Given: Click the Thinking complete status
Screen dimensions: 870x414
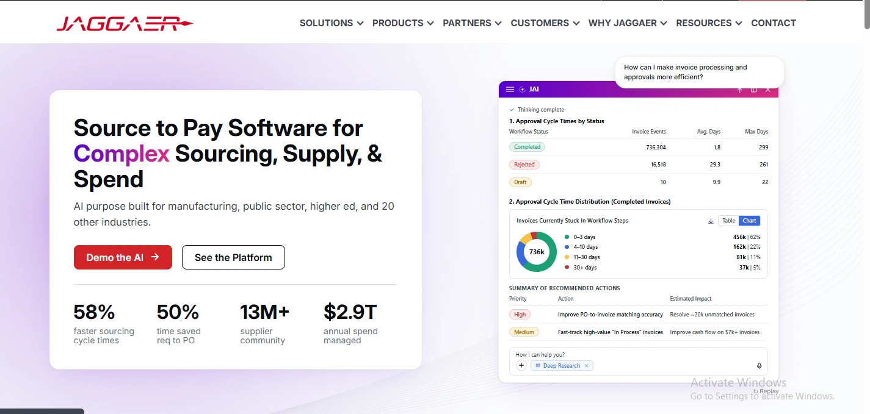Looking at the screenshot, I should coord(537,110).
